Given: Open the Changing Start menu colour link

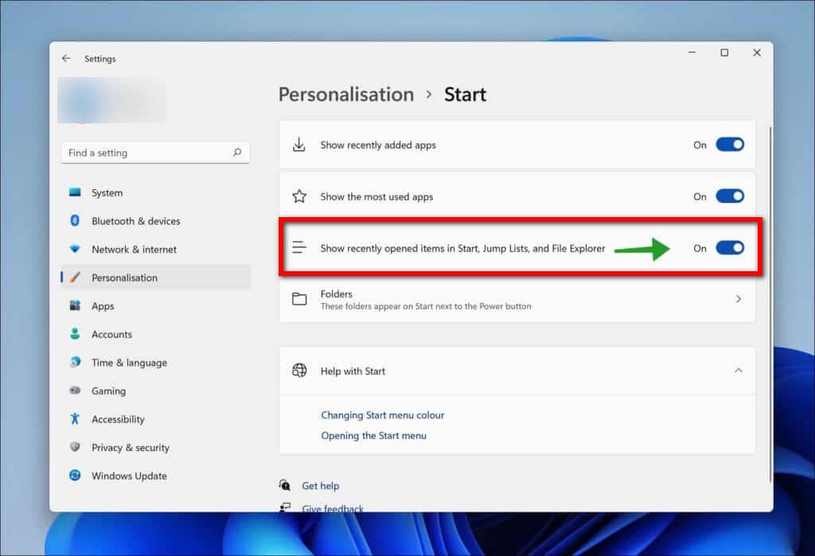Looking at the screenshot, I should coord(383,414).
